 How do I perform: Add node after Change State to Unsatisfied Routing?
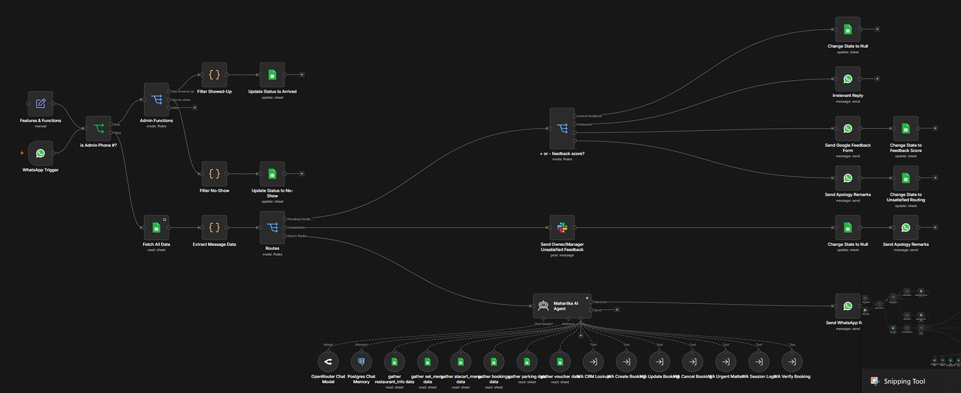[935, 178]
